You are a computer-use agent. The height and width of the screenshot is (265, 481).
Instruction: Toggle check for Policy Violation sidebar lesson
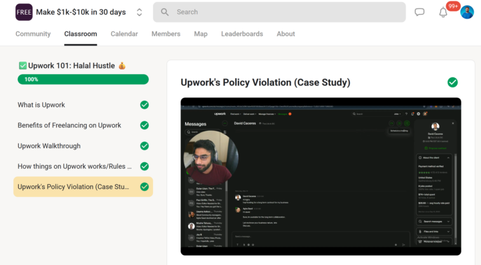[144, 187]
